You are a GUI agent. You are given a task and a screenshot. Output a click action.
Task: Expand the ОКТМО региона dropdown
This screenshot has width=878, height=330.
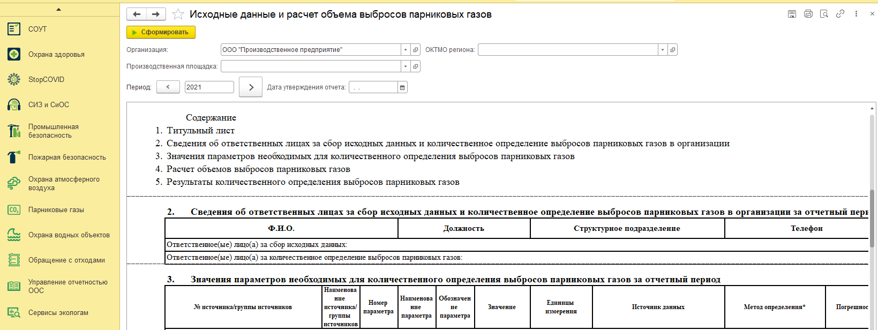tap(663, 50)
